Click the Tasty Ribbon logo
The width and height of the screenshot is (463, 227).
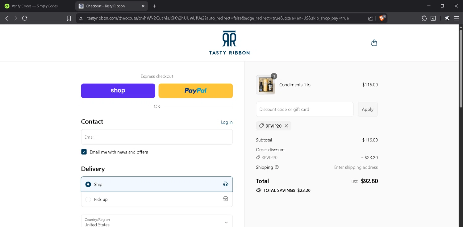(229, 43)
